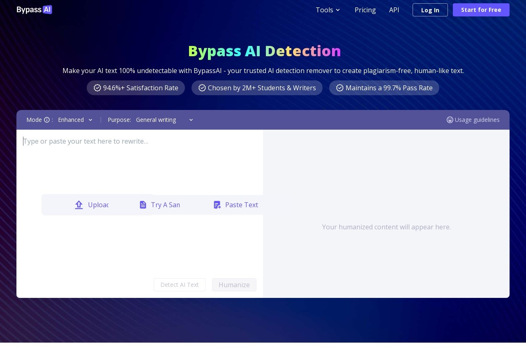Click Chosen by 2M+ Students & Writers text
The height and width of the screenshot is (350, 526).
[x=262, y=88]
